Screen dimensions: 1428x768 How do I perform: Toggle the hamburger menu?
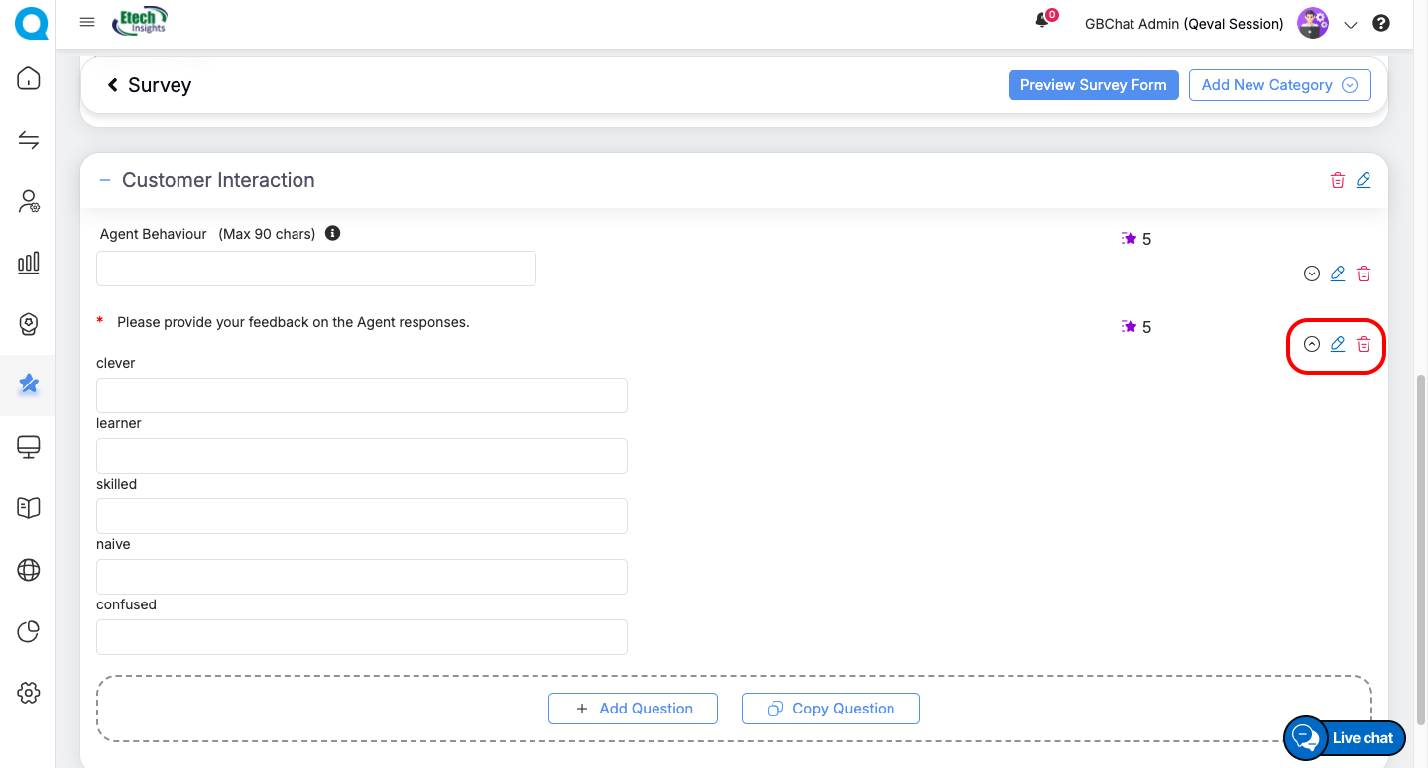click(x=87, y=23)
